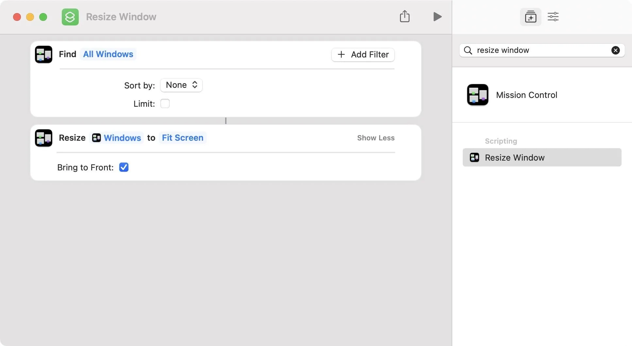Open the Share shortcut menu
This screenshot has width=632, height=346.
click(x=405, y=16)
